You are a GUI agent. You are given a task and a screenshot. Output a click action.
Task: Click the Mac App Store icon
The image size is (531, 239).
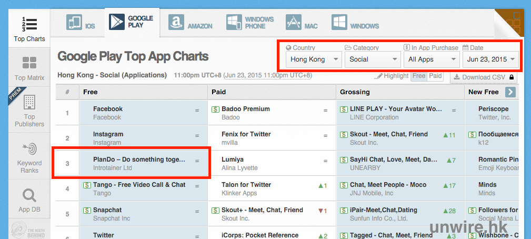(x=294, y=22)
